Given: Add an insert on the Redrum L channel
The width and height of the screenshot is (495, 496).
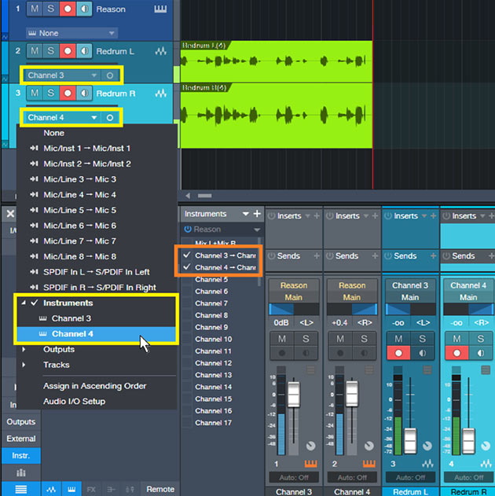Looking at the screenshot, I should click(x=433, y=216).
